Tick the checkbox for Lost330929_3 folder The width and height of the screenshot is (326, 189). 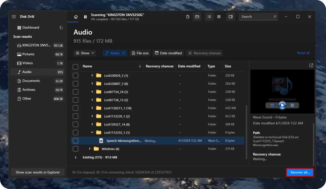pos(75,76)
